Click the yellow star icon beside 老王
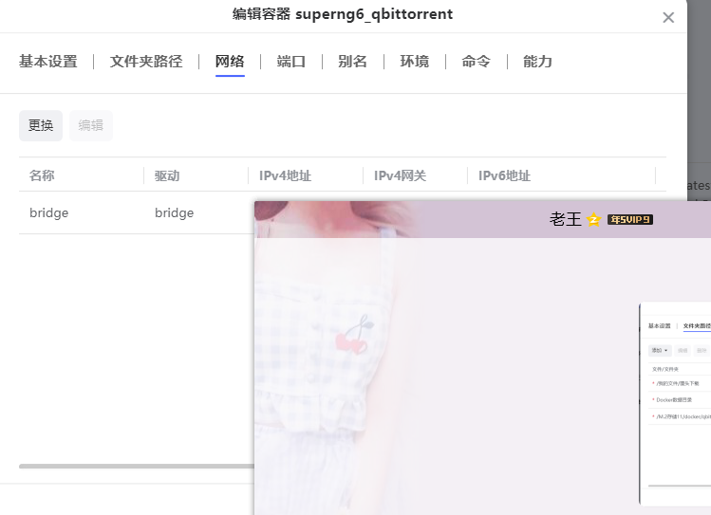This screenshot has width=711, height=515. [x=594, y=220]
